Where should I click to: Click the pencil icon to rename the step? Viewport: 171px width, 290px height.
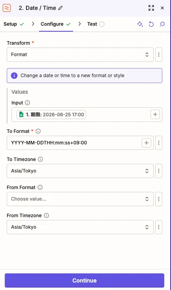[x=60, y=8]
